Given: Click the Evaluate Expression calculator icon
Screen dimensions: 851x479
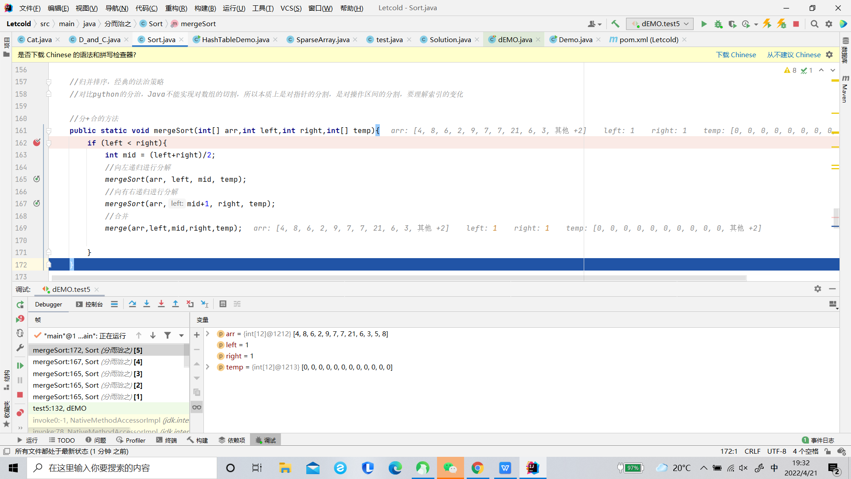Looking at the screenshot, I should click(223, 304).
